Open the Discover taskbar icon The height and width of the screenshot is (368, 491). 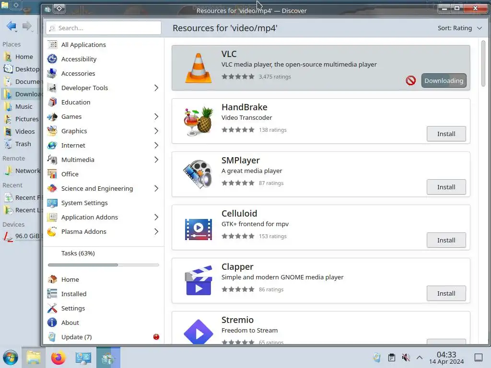108,357
